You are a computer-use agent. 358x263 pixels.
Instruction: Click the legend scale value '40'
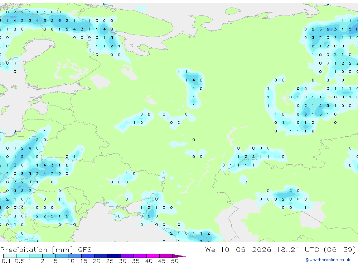click(x=149, y=261)
